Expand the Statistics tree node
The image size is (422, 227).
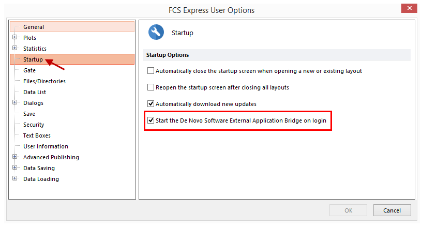[15, 49]
